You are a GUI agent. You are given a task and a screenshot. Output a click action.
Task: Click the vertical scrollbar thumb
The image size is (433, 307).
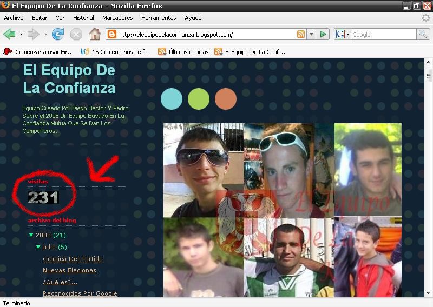click(x=428, y=75)
